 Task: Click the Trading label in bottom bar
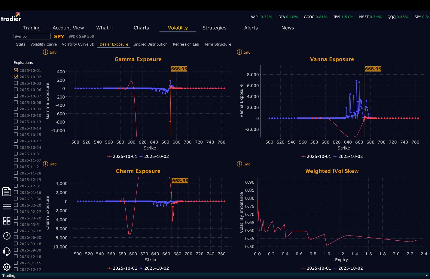9,276
